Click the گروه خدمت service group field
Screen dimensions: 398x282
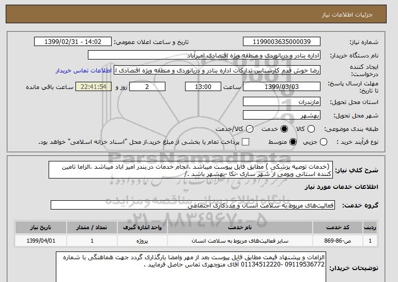click(193, 205)
